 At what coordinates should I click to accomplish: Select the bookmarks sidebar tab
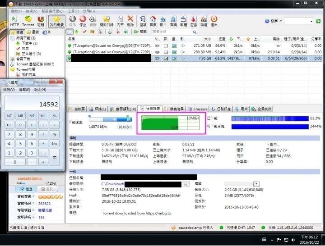[x=33, y=32]
